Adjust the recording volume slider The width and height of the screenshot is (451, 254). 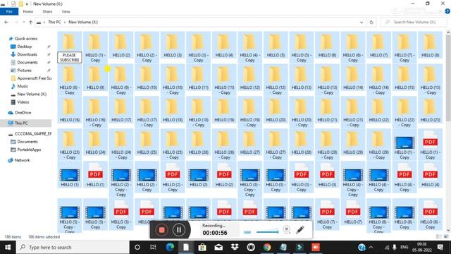click(267, 231)
